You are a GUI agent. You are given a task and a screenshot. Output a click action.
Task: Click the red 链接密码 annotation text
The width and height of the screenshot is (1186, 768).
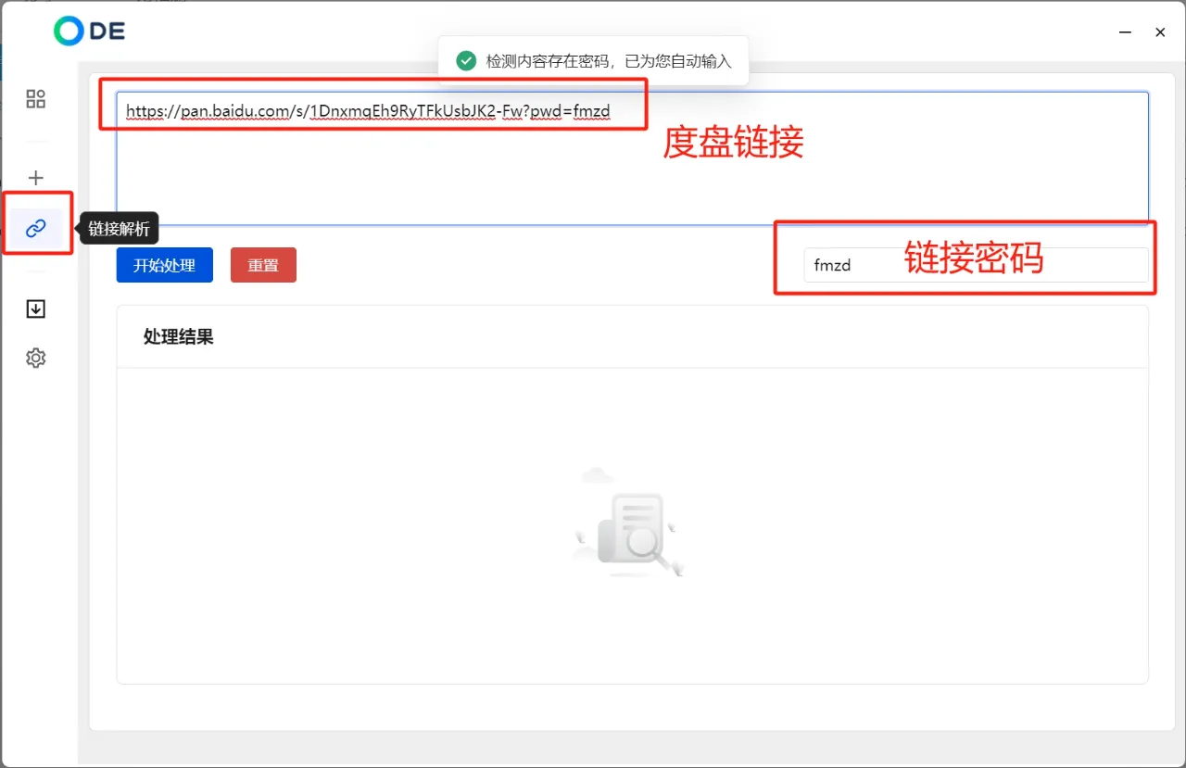click(974, 258)
